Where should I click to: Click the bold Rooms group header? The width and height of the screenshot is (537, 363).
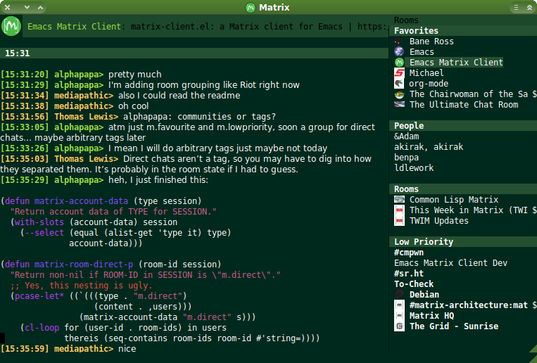[x=406, y=189]
